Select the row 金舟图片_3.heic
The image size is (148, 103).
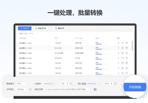pyautogui.click(x=74, y=53)
